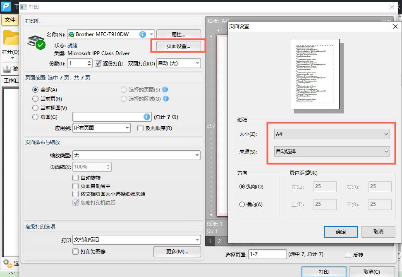Open the paper size A4 dropdown

point(331,134)
